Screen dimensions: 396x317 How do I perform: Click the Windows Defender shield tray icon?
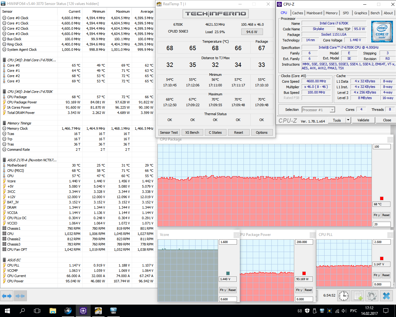(x=307, y=311)
